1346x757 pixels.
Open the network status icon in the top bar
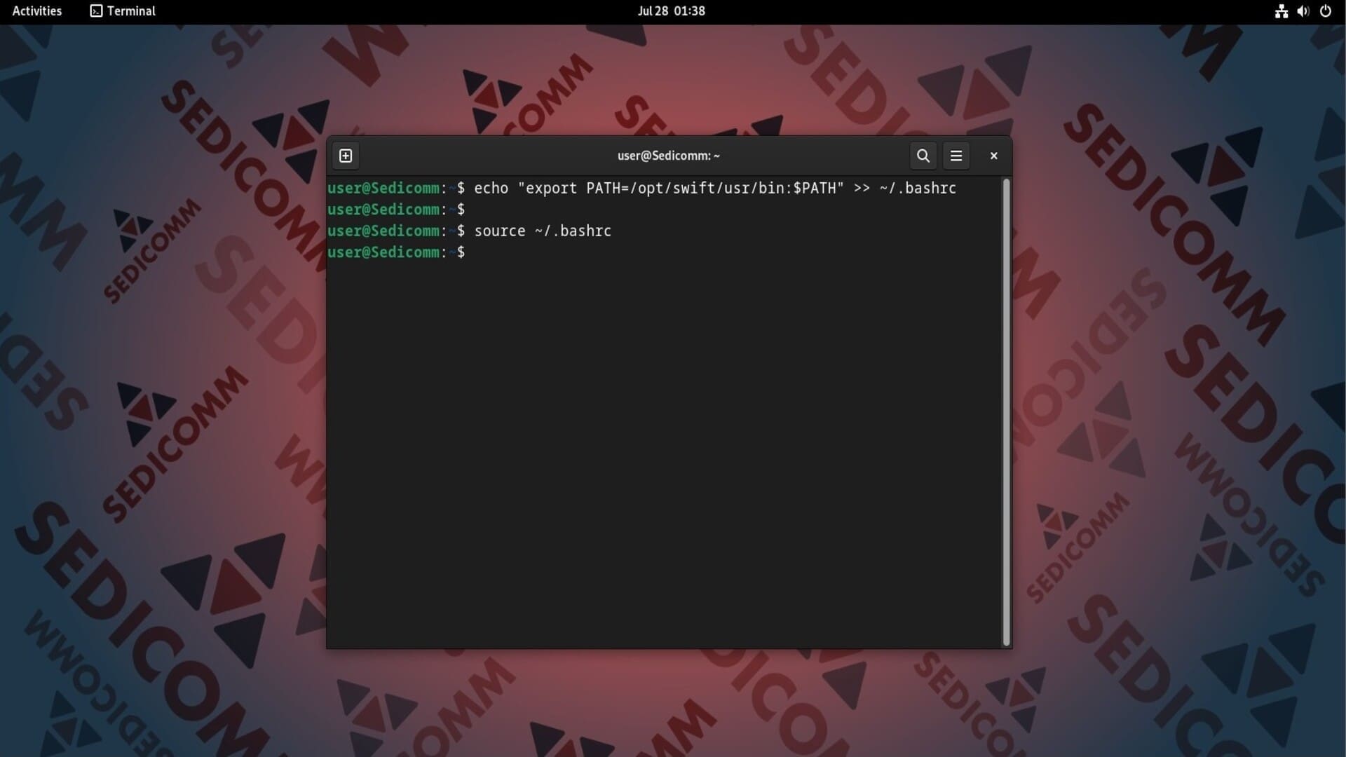click(1281, 11)
